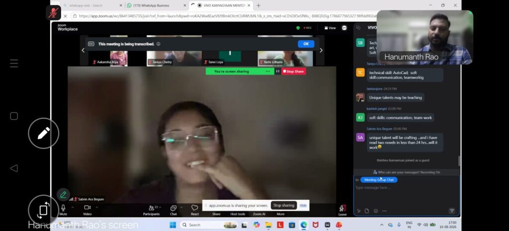The image size is (509, 231).
Task: Open the profile icon beside View
Action: tap(344, 28)
